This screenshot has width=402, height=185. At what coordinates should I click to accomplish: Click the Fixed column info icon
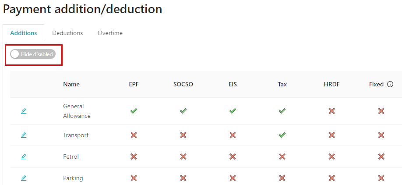point(390,84)
